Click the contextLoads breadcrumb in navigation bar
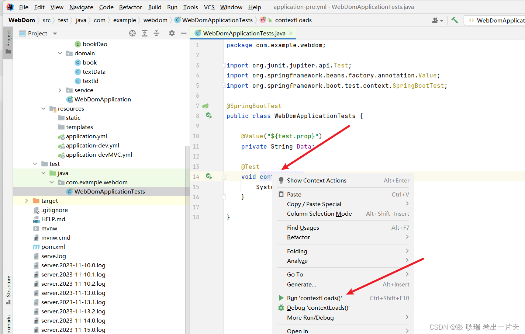Screen dimensions: 525x334 [x=293, y=20]
